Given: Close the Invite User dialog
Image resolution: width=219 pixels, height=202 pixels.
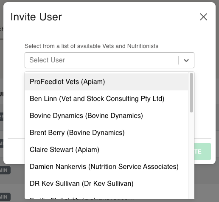Looking at the screenshot, I should pos(203,17).
